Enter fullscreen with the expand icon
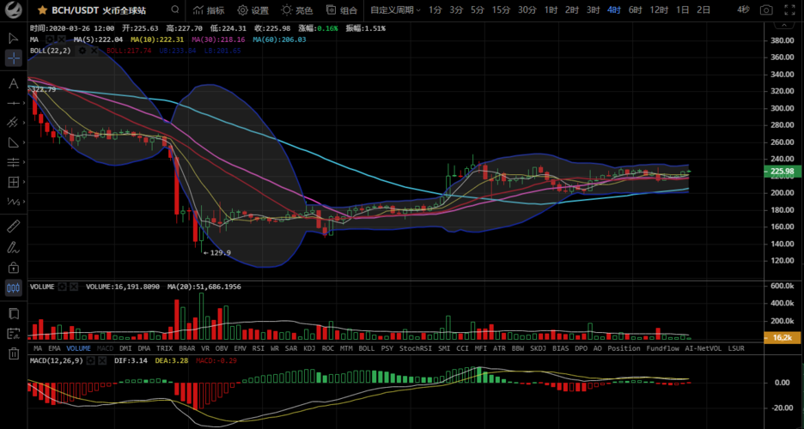This screenshot has height=429, width=804. [x=790, y=10]
